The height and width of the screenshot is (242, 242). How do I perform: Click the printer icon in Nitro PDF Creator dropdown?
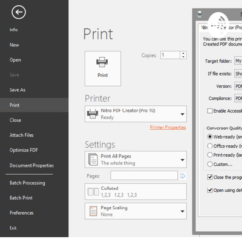[x=93, y=114]
